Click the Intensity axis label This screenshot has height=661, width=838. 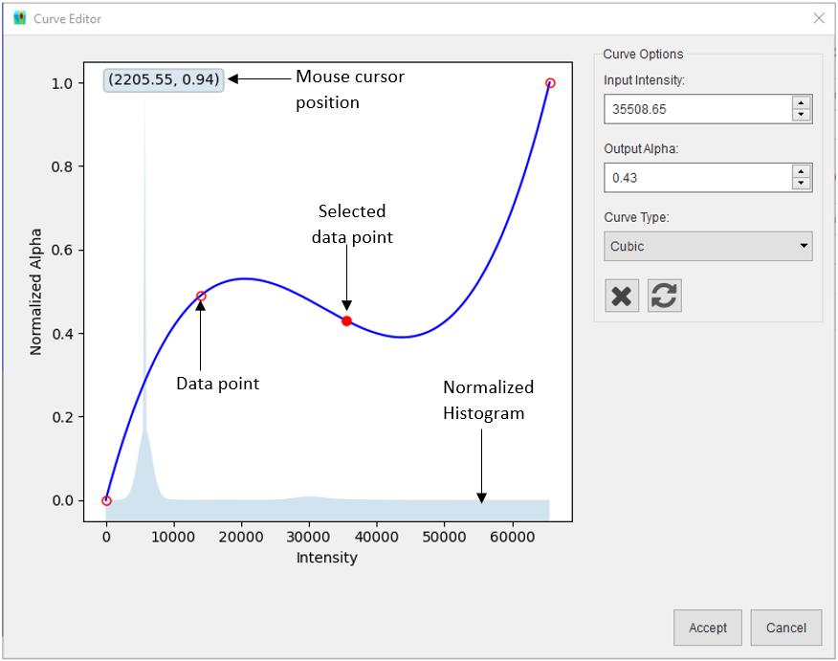click(x=326, y=558)
